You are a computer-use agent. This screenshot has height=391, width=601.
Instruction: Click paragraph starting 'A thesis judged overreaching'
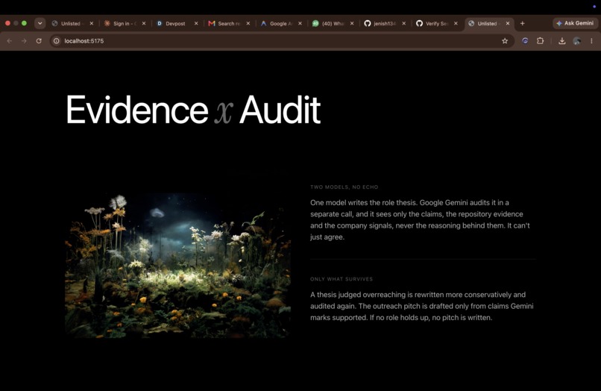click(x=421, y=306)
